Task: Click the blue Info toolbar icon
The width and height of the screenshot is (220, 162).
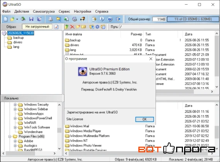Action: coord(102,19)
